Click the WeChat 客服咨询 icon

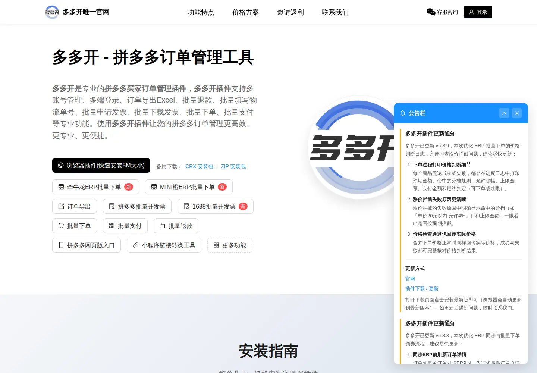point(431,12)
